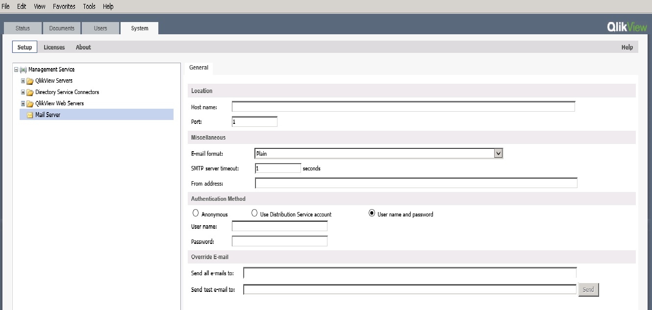
Task: Click the Send all e-mails to field
Action: tap(410, 273)
